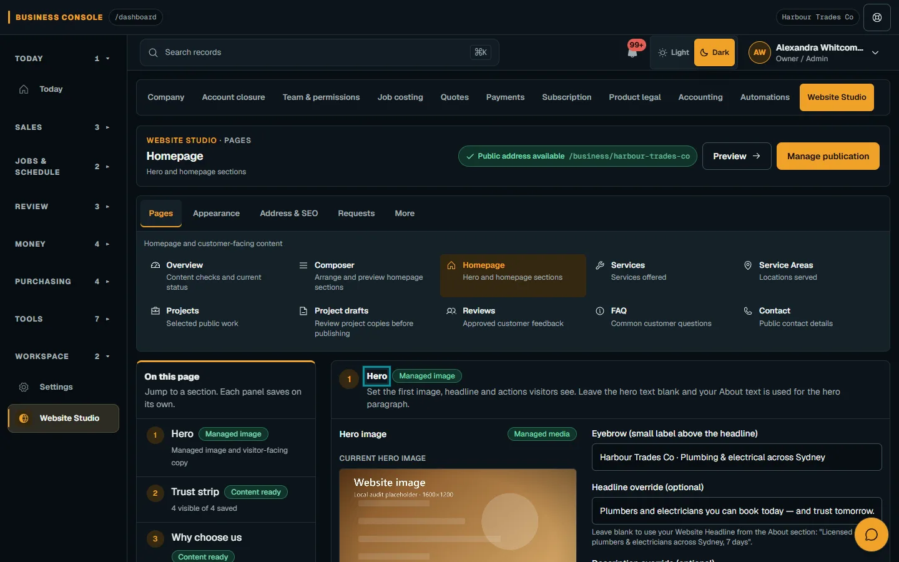Open the Website Studio top tab button
Image resolution: width=899 pixels, height=562 pixels.
(837, 97)
